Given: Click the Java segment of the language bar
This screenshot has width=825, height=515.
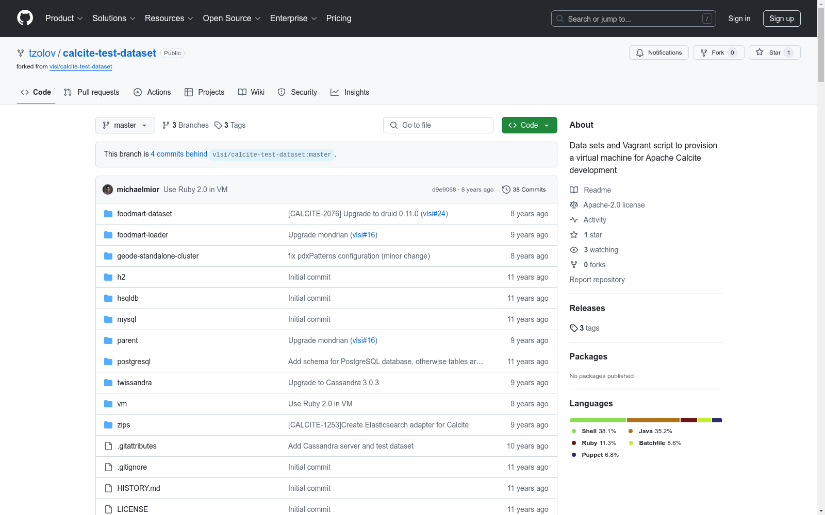Looking at the screenshot, I should (653, 420).
